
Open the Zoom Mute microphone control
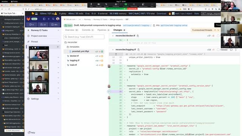[x=91, y=5]
